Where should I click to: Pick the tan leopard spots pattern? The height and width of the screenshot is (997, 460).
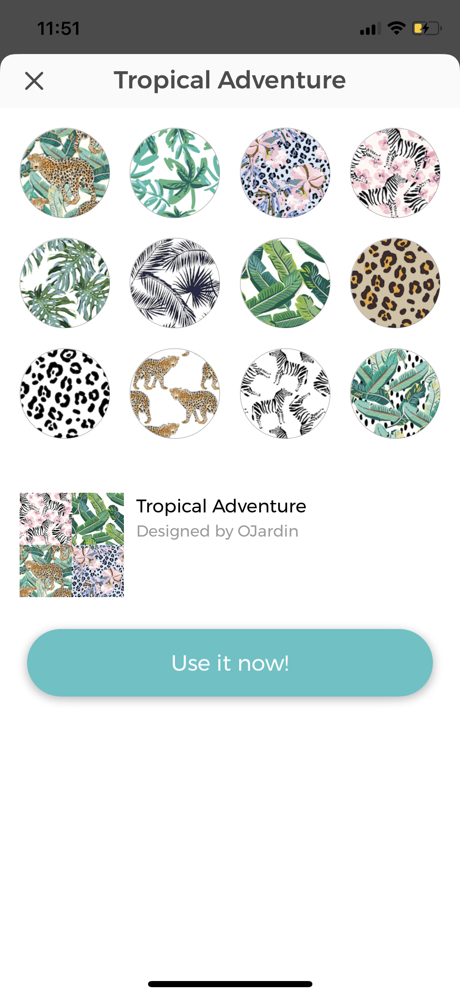(395, 283)
